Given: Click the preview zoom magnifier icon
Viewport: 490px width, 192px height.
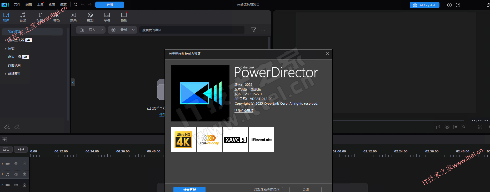Looking at the screenshot, I should (464, 127).
